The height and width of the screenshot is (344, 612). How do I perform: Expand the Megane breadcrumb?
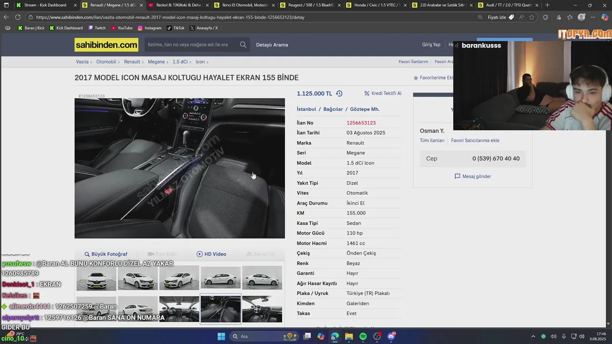156,62
